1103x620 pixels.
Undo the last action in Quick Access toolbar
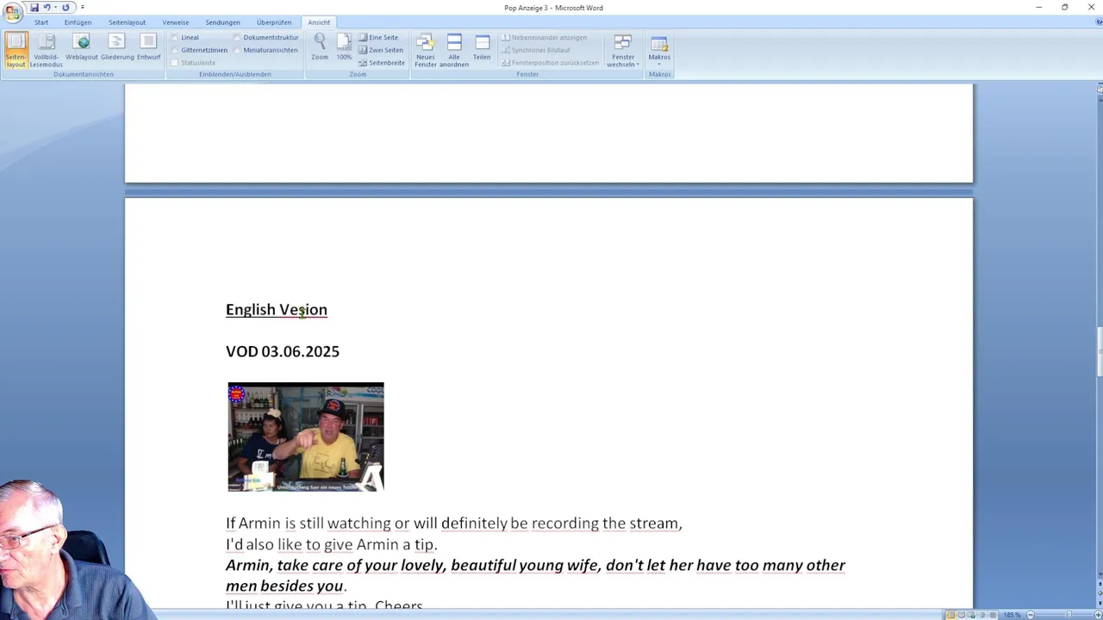click(x=47, y=7)
